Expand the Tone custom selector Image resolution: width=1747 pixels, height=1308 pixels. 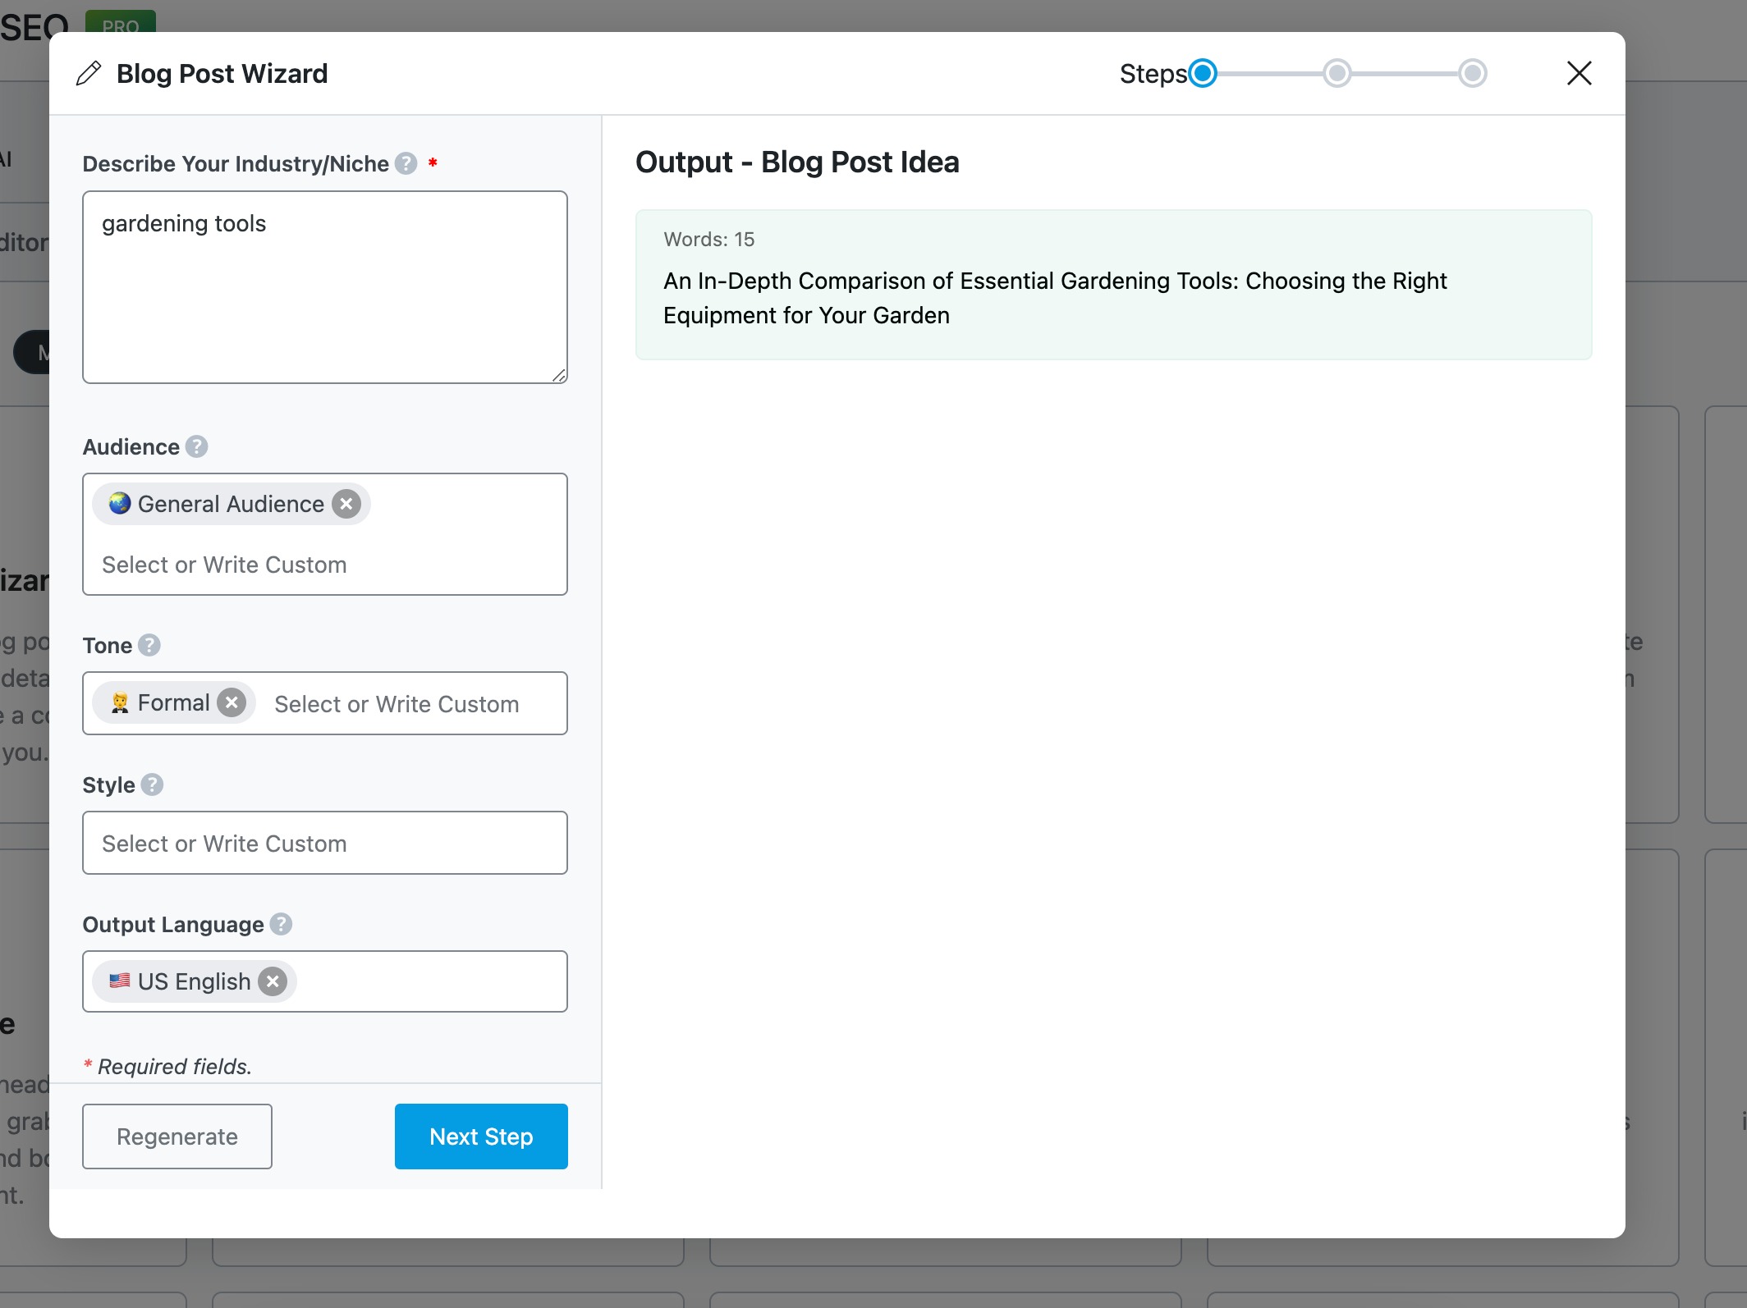pyautogui.click(x=396, y=703)
